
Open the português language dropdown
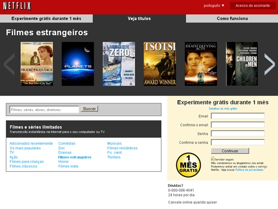coord(214,6)
